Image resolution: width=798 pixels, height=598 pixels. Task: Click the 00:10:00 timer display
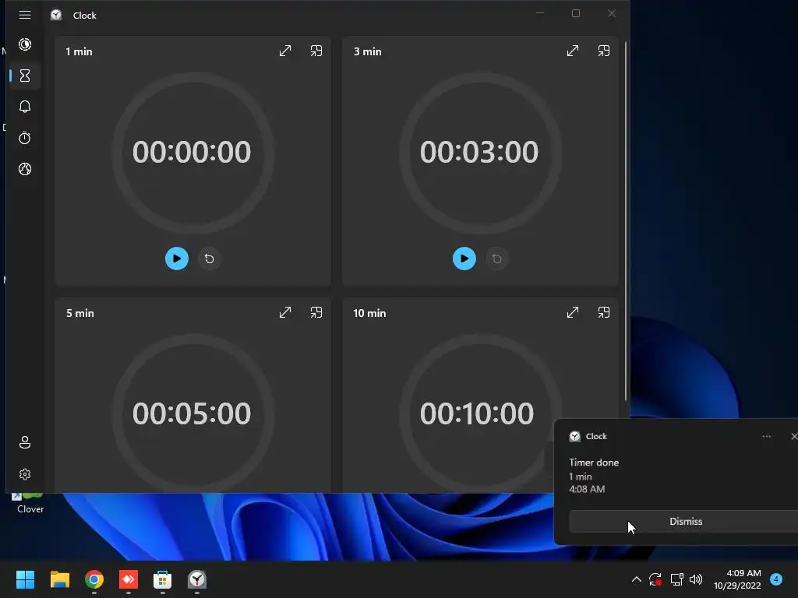[477, 413]
